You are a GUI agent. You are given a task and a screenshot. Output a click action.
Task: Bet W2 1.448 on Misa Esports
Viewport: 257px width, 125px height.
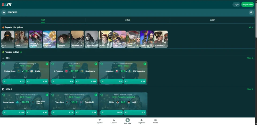tap(86, 81)
